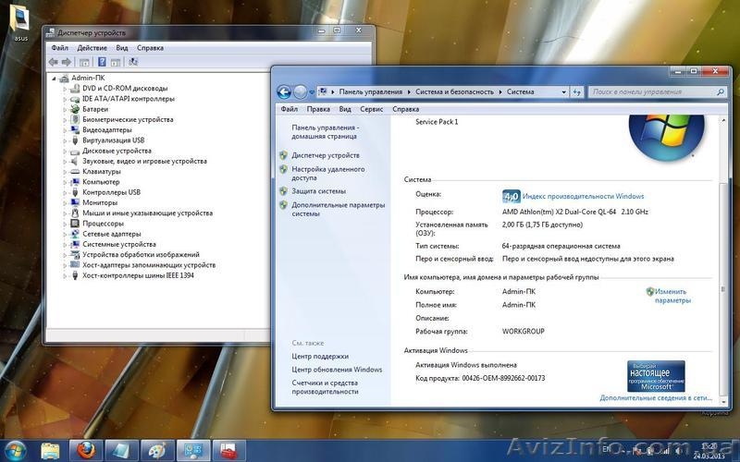
Task: Open Индекс производительности Windows link
Action: coord(583,196)
